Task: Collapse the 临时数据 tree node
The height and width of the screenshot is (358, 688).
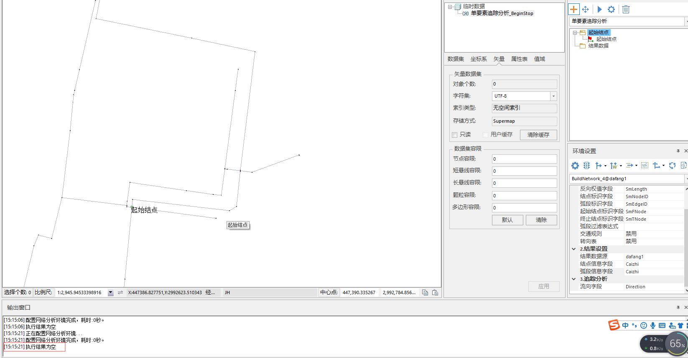Action: (x=450, y=7)
